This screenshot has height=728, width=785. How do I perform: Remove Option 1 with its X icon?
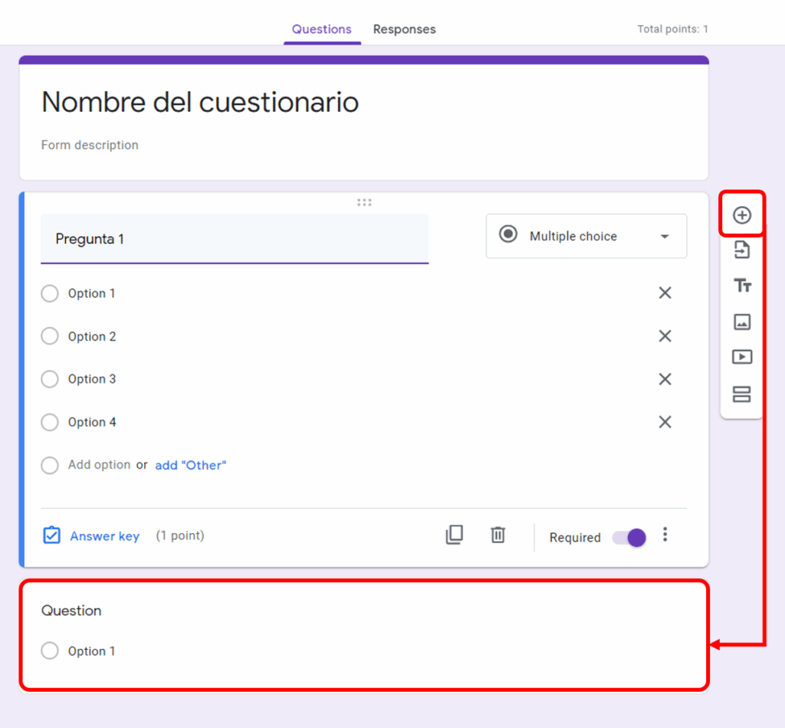tap(665, 293)
